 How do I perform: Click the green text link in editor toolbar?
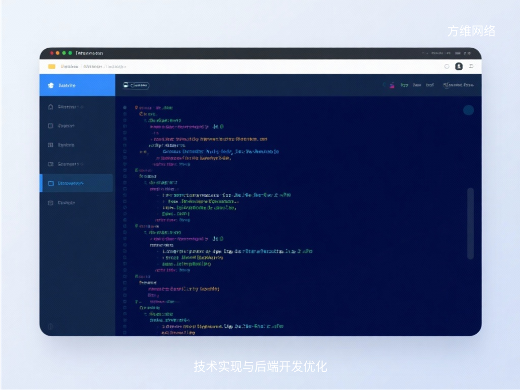[x=404, y=86]
